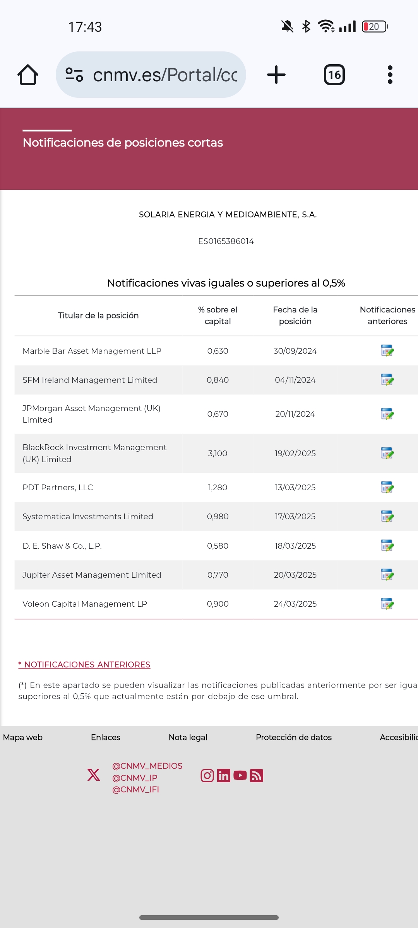Show the 16 open tabs switcher
The height and width of the screenshot is (928, 418).
[x=334, y=75]
